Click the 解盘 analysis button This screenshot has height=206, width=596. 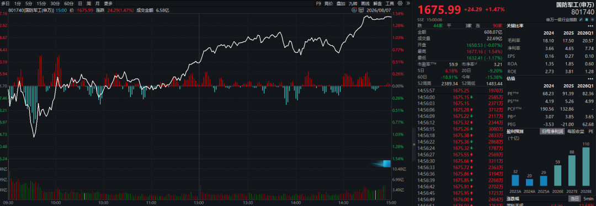(377, 3)
